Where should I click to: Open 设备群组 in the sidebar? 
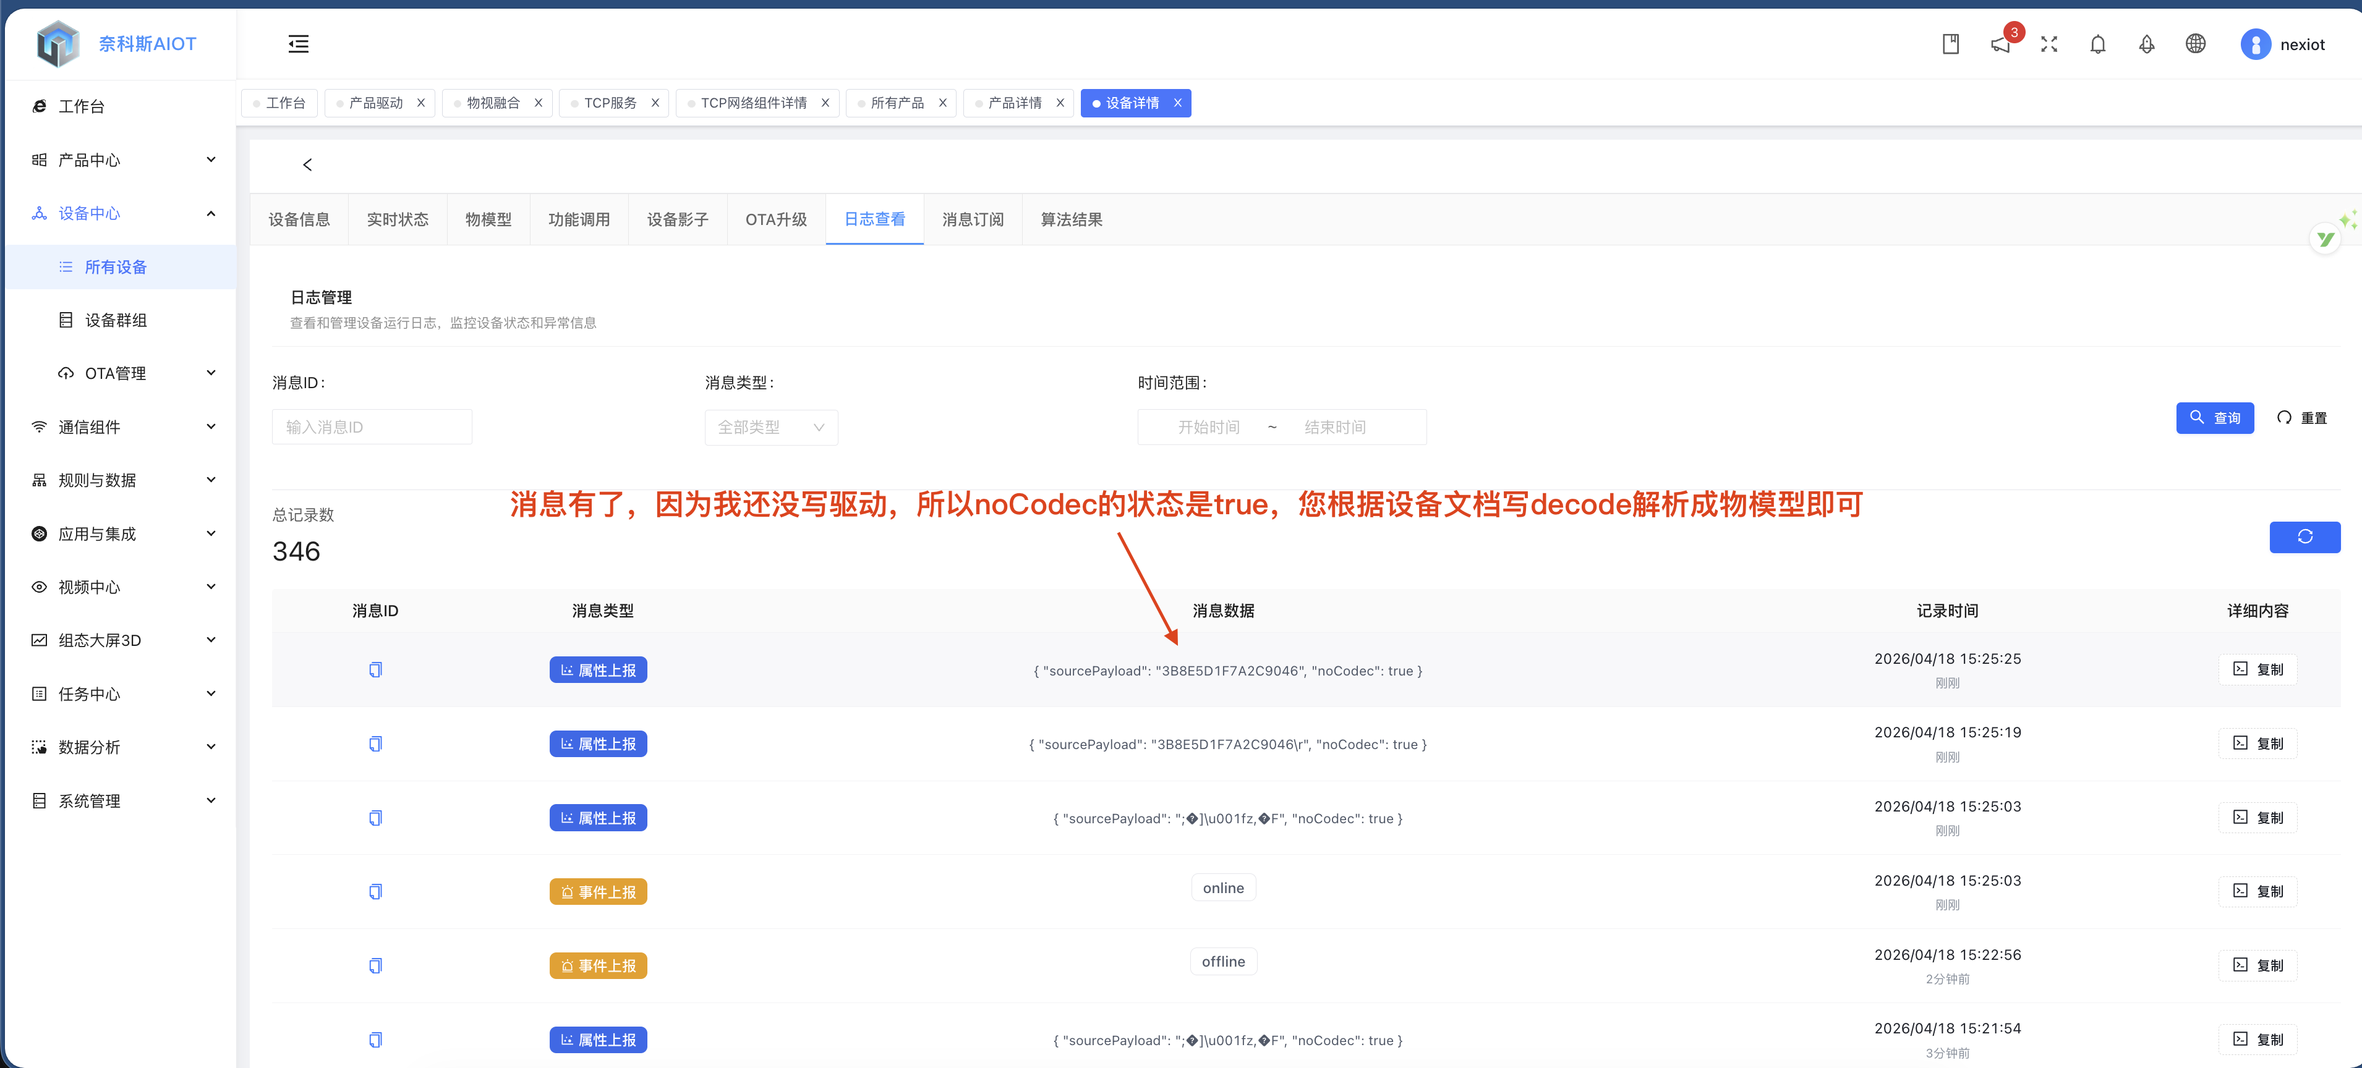[x=121, y=320]
